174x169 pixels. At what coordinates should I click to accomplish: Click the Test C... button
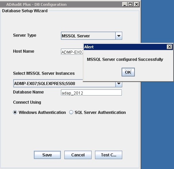click(109, 155)
